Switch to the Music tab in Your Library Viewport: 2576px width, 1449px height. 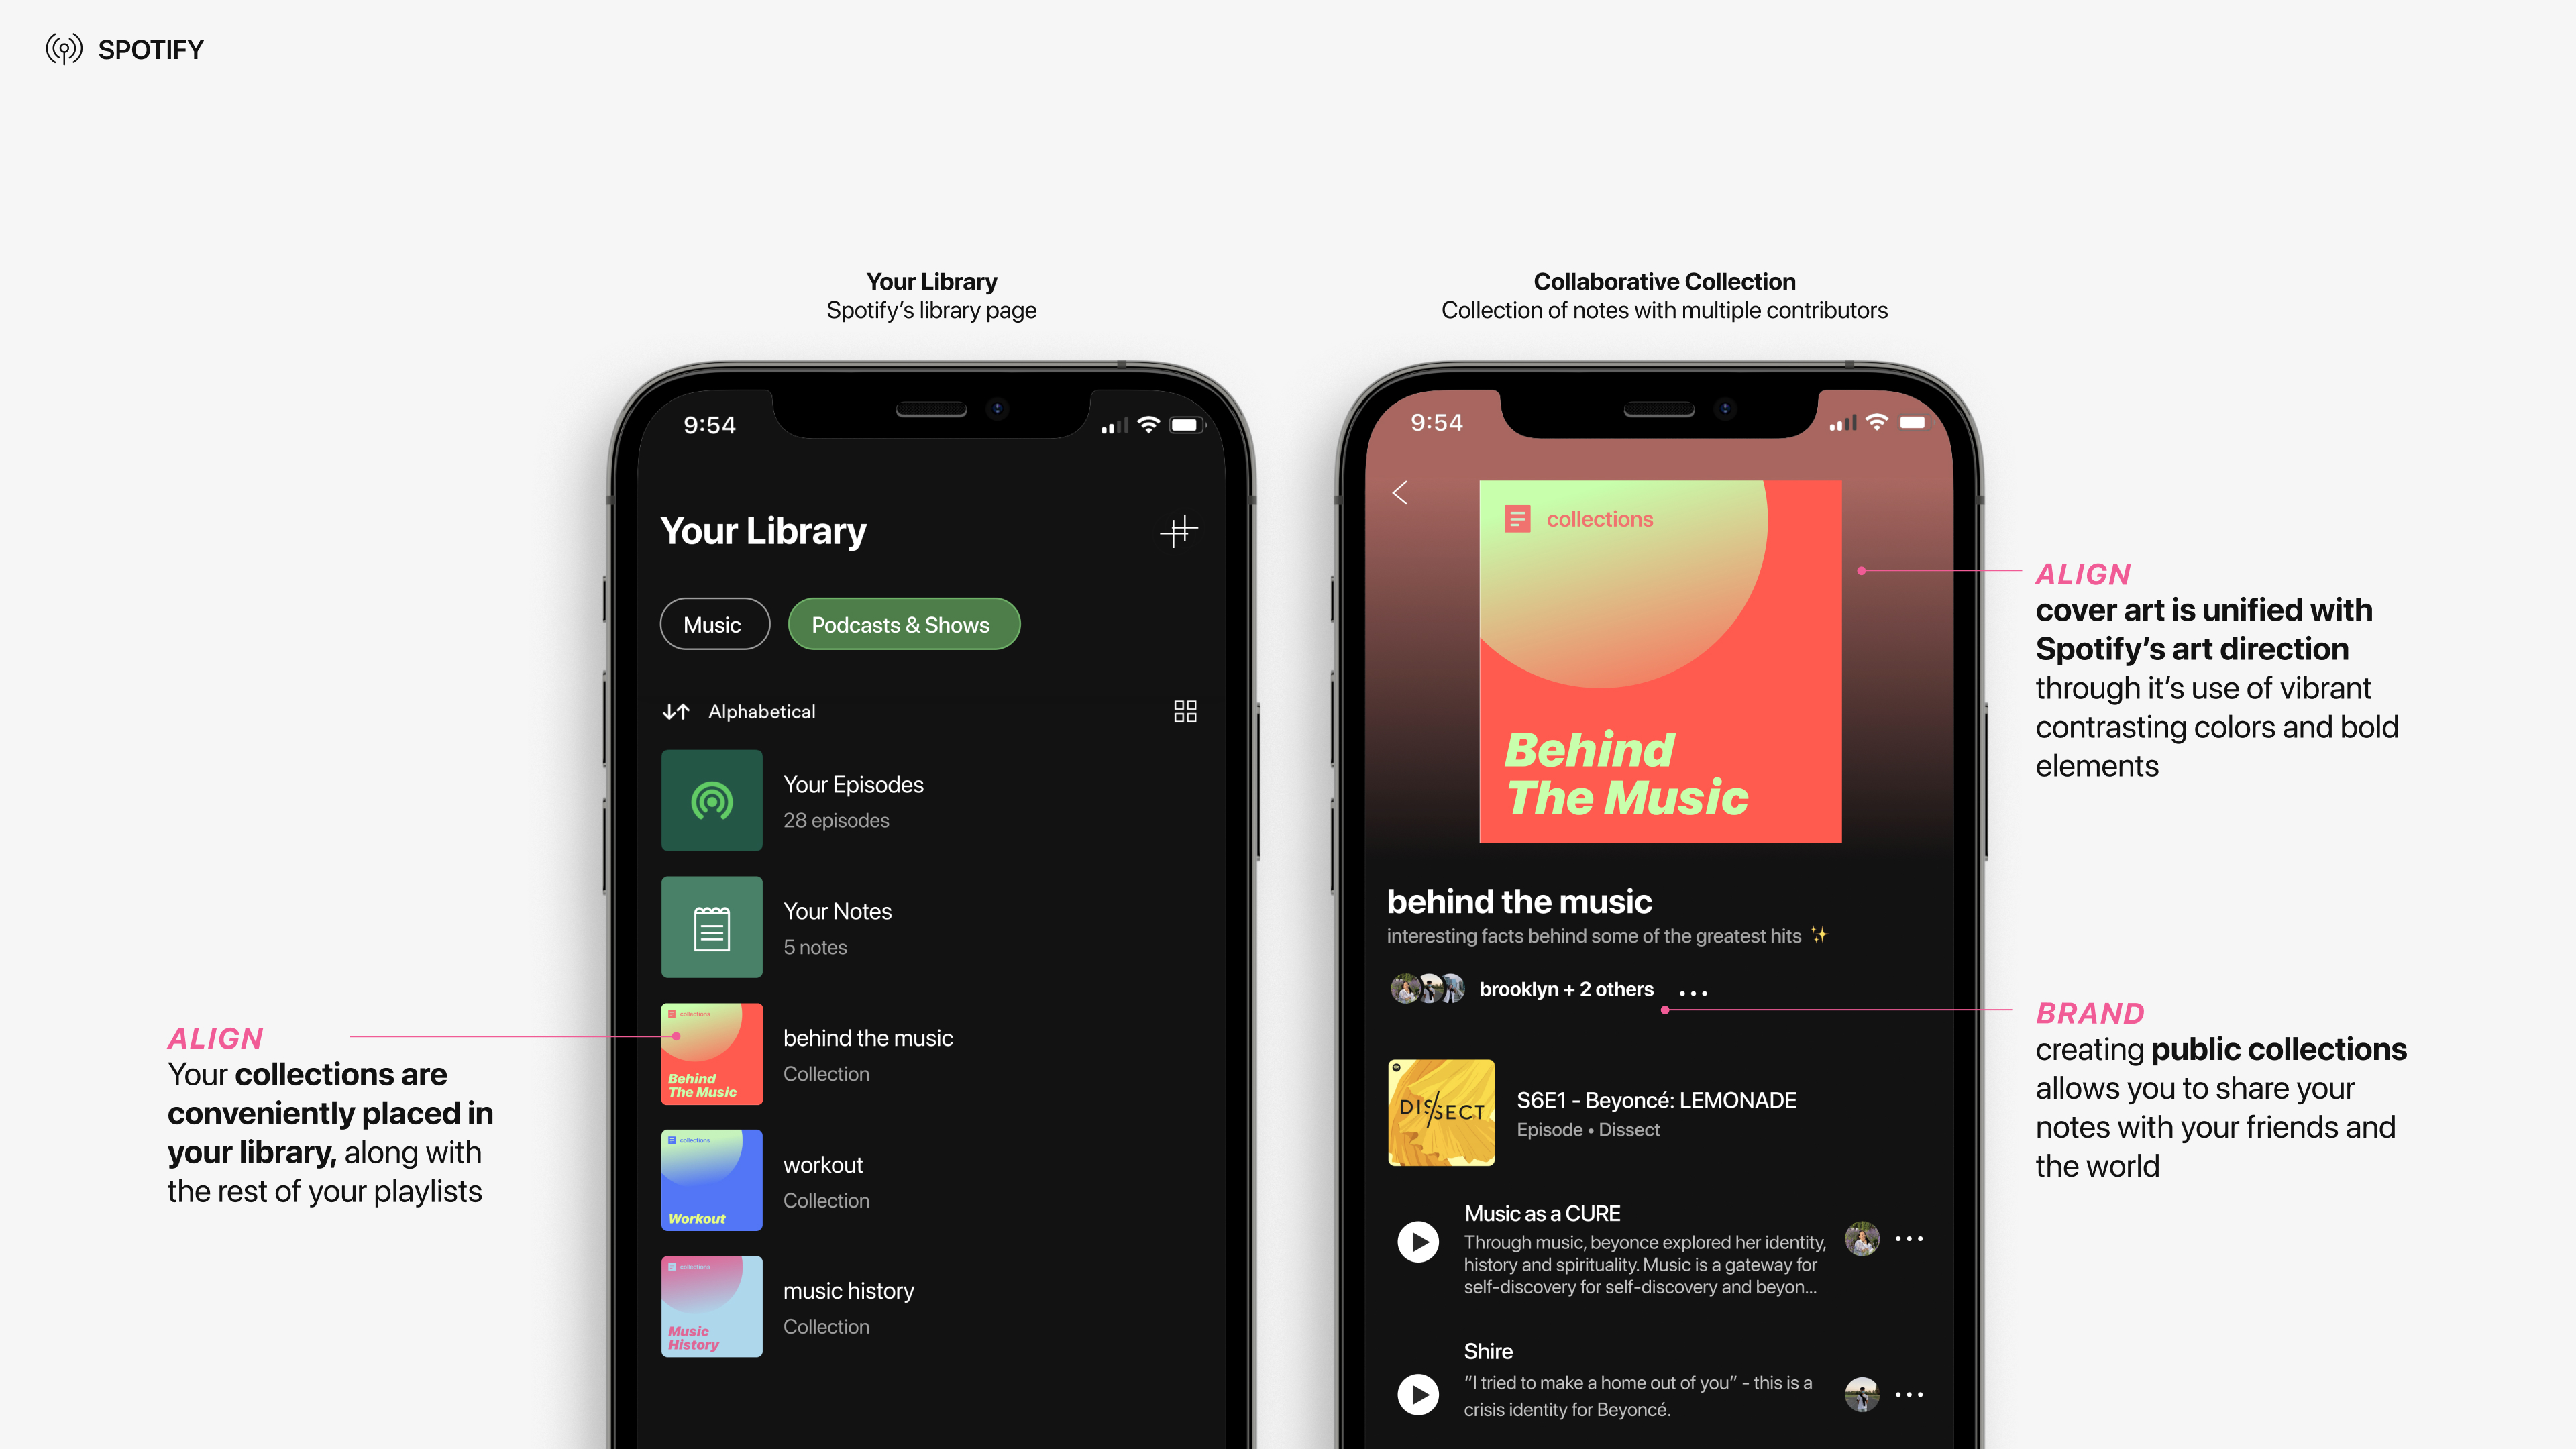click(x=713, y=623)
